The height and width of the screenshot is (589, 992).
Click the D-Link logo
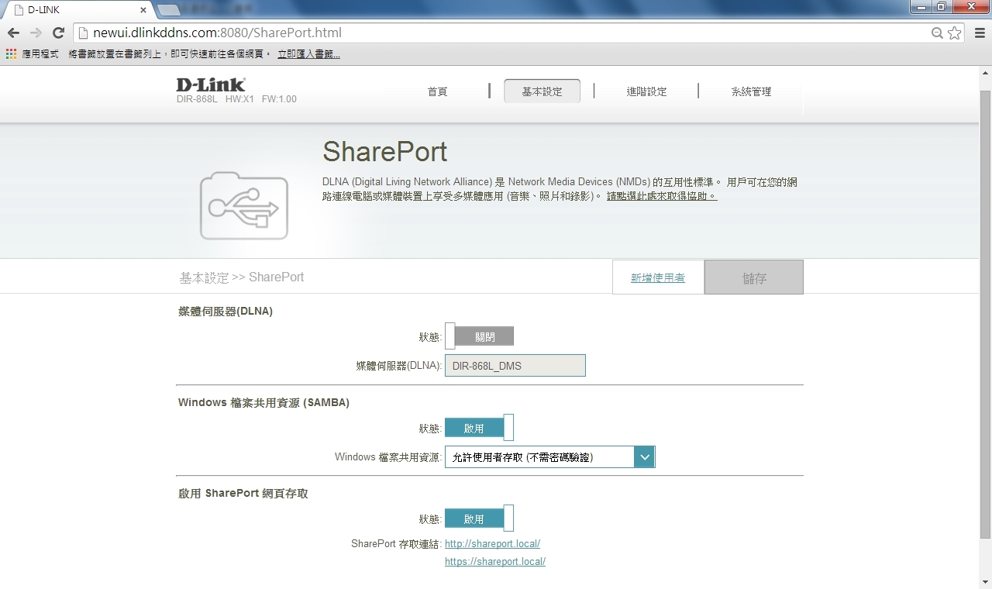pos(210,84)
